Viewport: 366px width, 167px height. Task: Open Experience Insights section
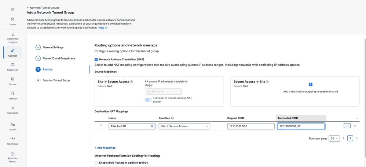pos(12,38)
